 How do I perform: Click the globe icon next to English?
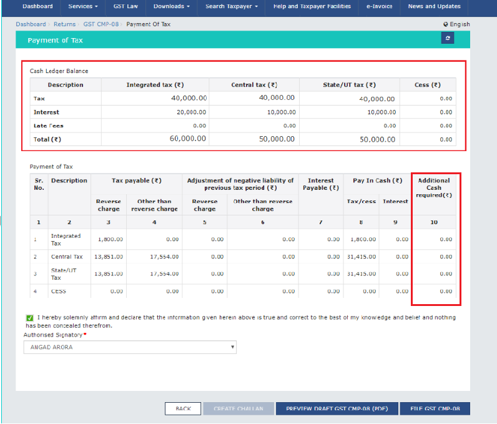[446, 24]
